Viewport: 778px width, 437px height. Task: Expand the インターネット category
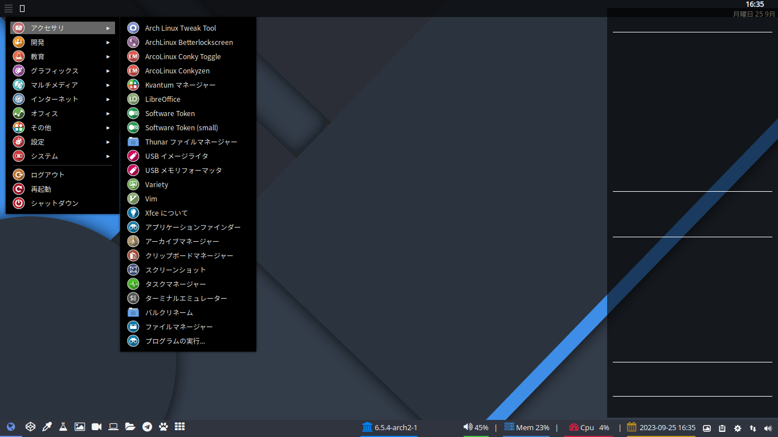[63, 99]
